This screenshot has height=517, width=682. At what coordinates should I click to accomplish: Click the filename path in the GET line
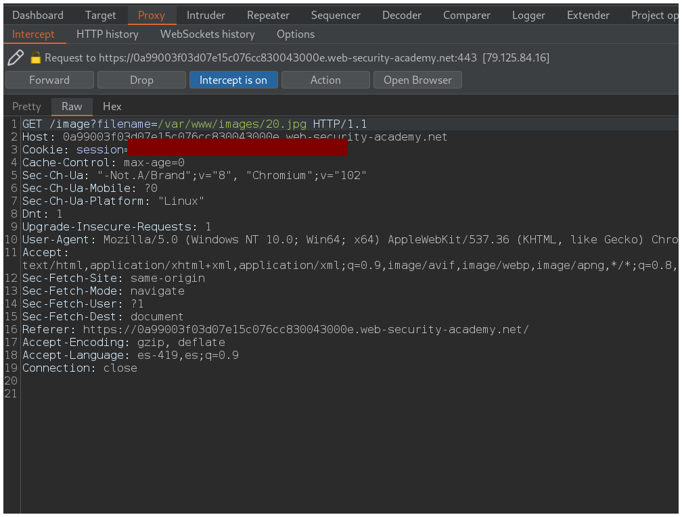coord(232,124)
